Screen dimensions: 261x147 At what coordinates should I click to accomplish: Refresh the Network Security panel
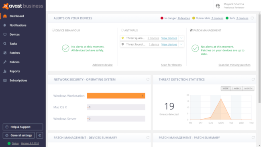click(148, 79)
